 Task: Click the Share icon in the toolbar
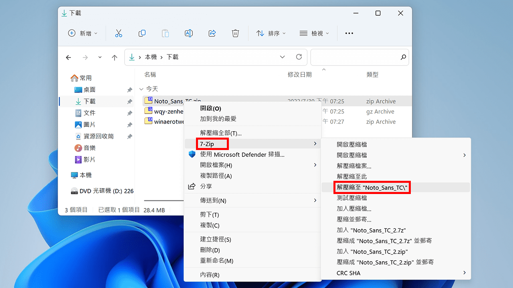(x=212, y=33)
